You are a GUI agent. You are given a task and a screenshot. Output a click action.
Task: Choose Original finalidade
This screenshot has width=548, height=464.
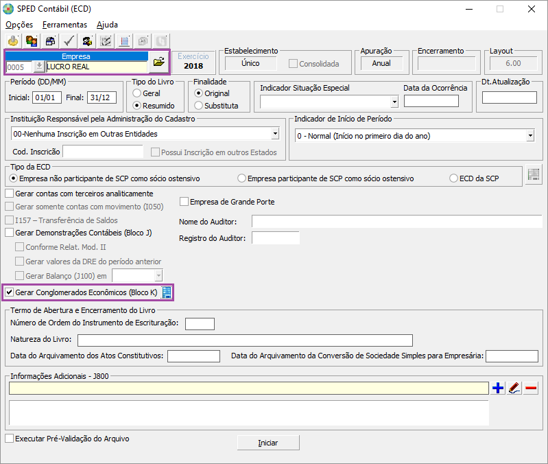(x=212, y=93)
